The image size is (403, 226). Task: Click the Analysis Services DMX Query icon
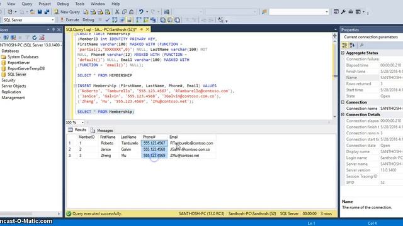[100, 12]
